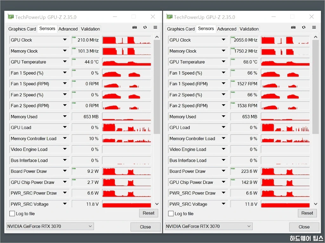
Task: Switch to Graphics Card tab in right window
Action: (x=181, y=29)
